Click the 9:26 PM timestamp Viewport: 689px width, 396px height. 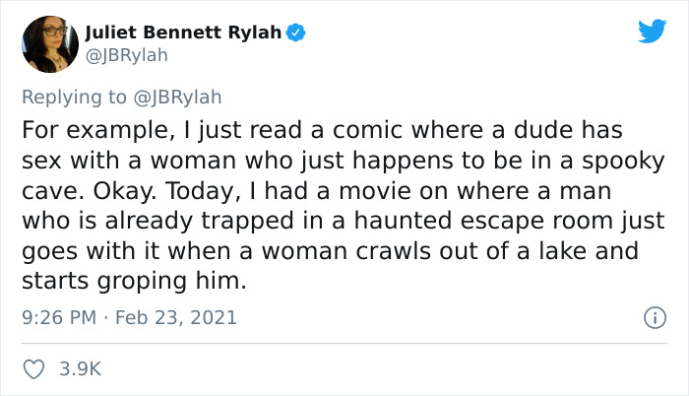pos(57,318)
